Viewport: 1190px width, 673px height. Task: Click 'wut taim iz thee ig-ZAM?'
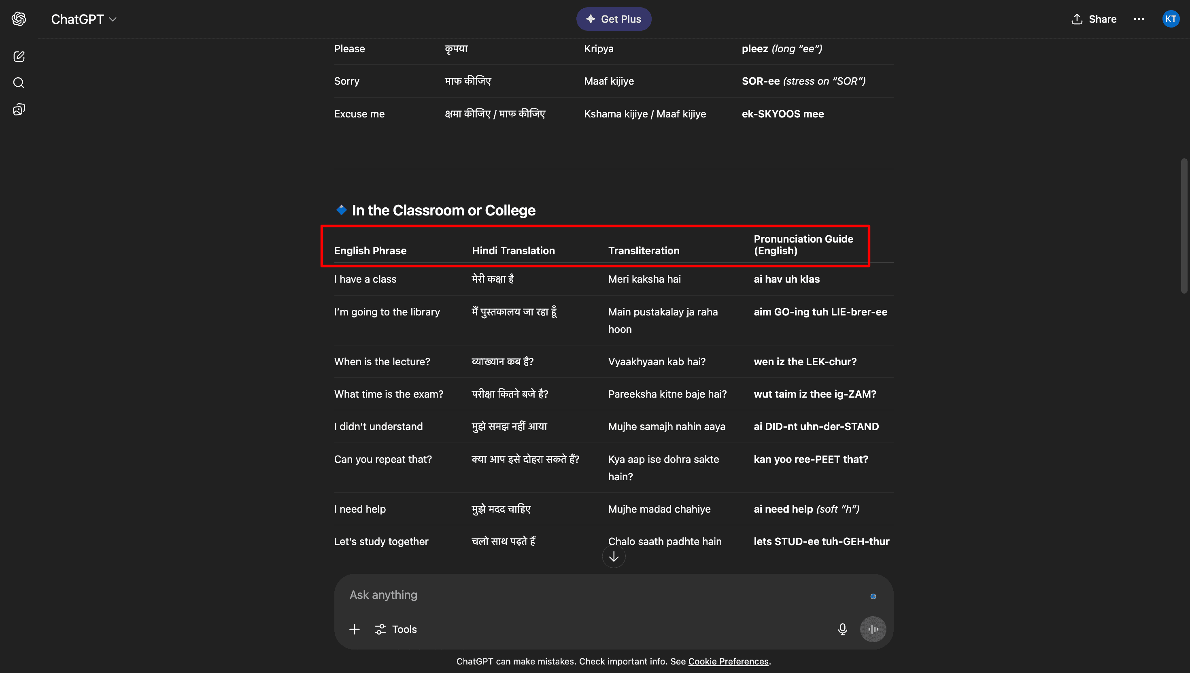coord(814,394)
